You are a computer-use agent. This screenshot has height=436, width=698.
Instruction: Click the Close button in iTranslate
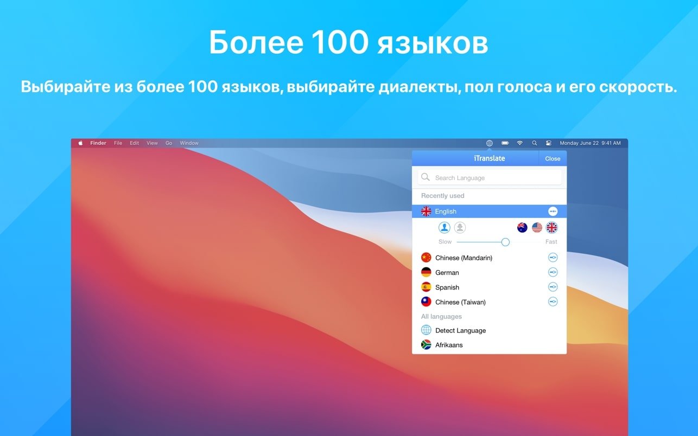pos(553,158)
